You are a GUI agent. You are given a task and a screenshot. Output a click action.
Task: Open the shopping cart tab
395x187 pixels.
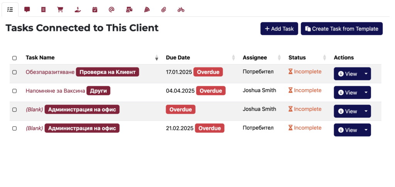[x=60, y=10]
